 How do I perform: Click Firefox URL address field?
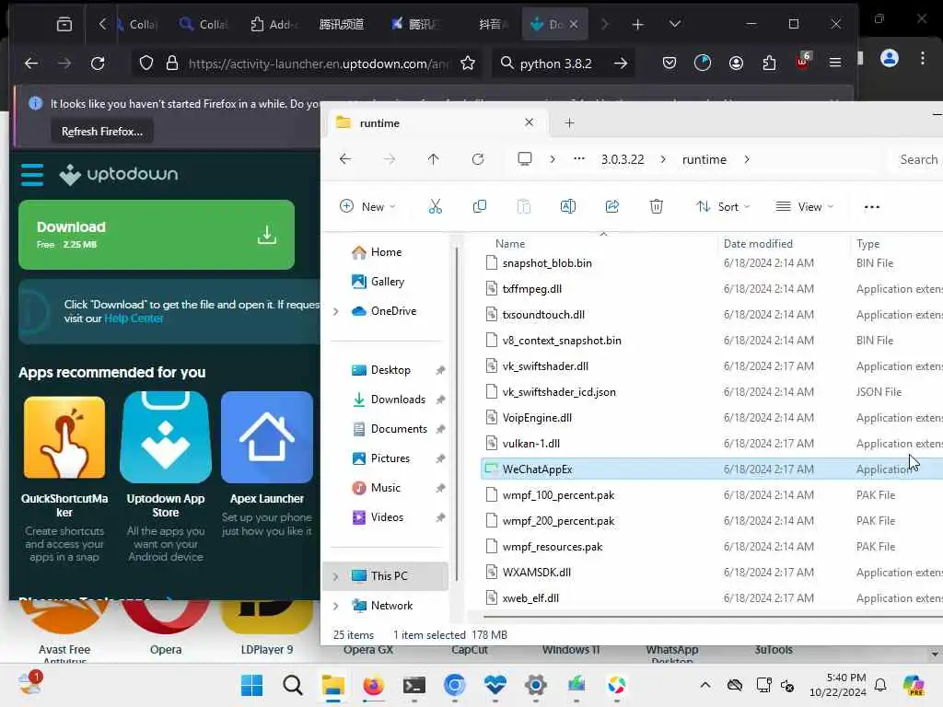tap(318, 64)
